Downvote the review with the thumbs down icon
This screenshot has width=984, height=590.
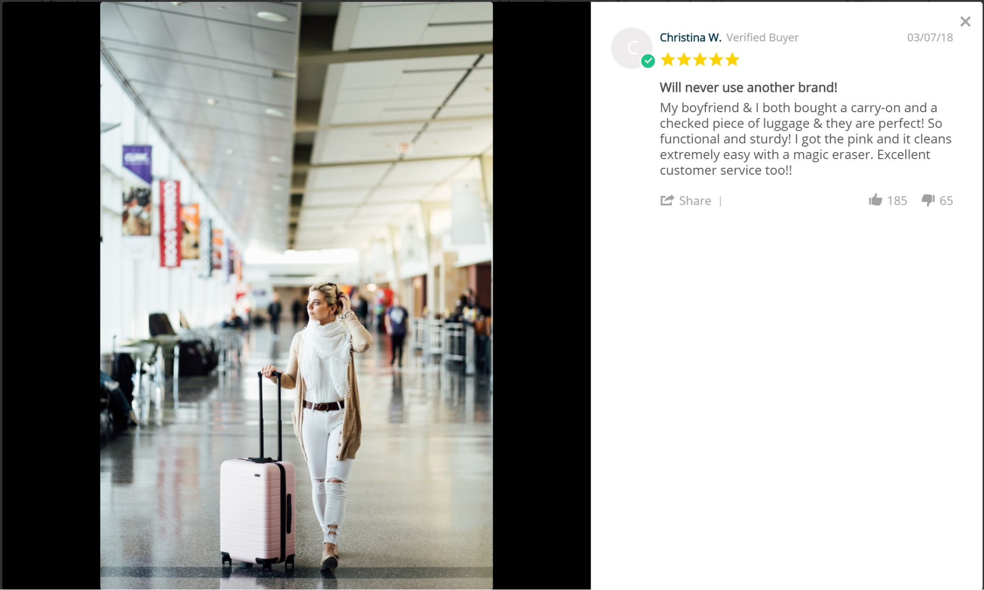coord(928,200)
